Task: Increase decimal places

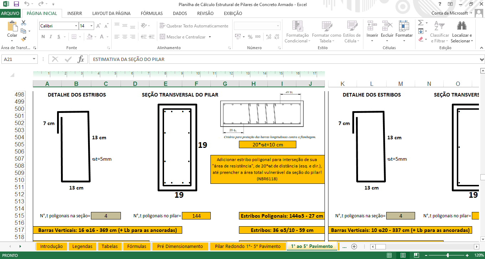Action: point(268,37)
